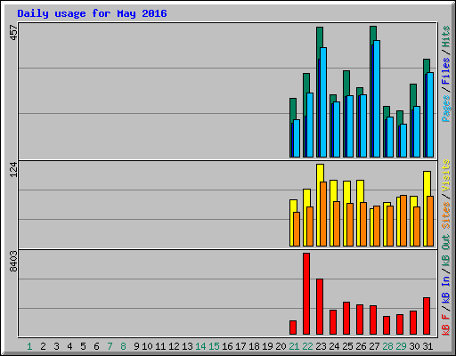The image size is (456, 356).
Task: Click day 29 on the x-axis
Action: 401,346
